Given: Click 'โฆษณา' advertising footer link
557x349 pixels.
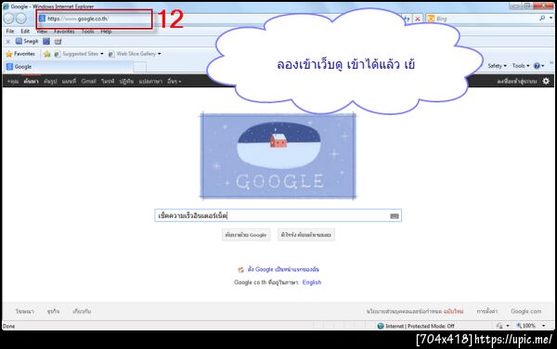Looking at the screenshot, I should tap(25, 311).
